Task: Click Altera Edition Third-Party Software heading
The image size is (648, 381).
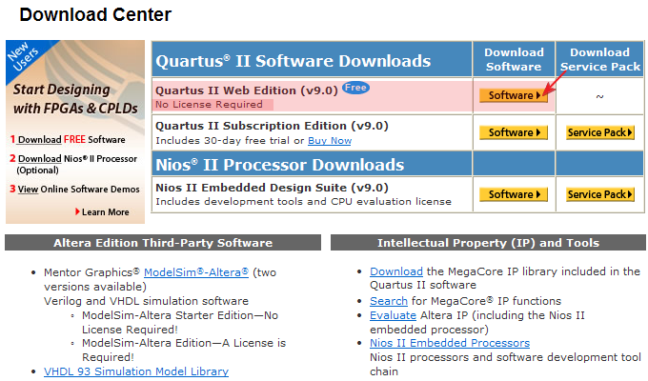Action: point(163,243)
